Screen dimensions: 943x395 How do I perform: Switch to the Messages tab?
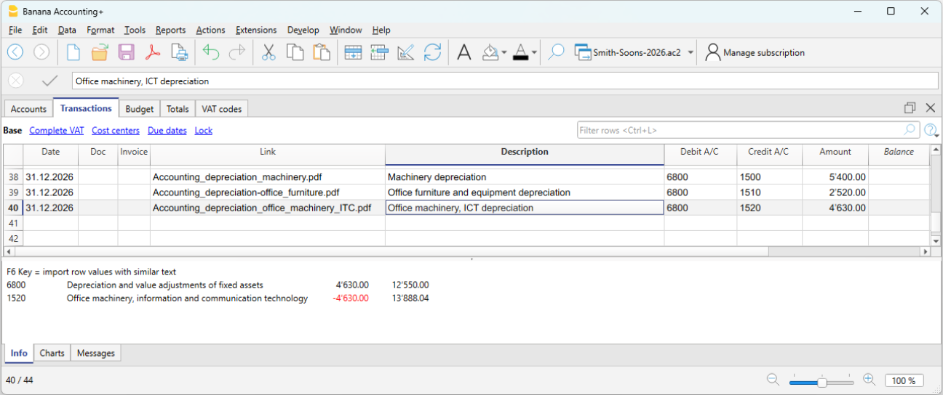[96, 354]
